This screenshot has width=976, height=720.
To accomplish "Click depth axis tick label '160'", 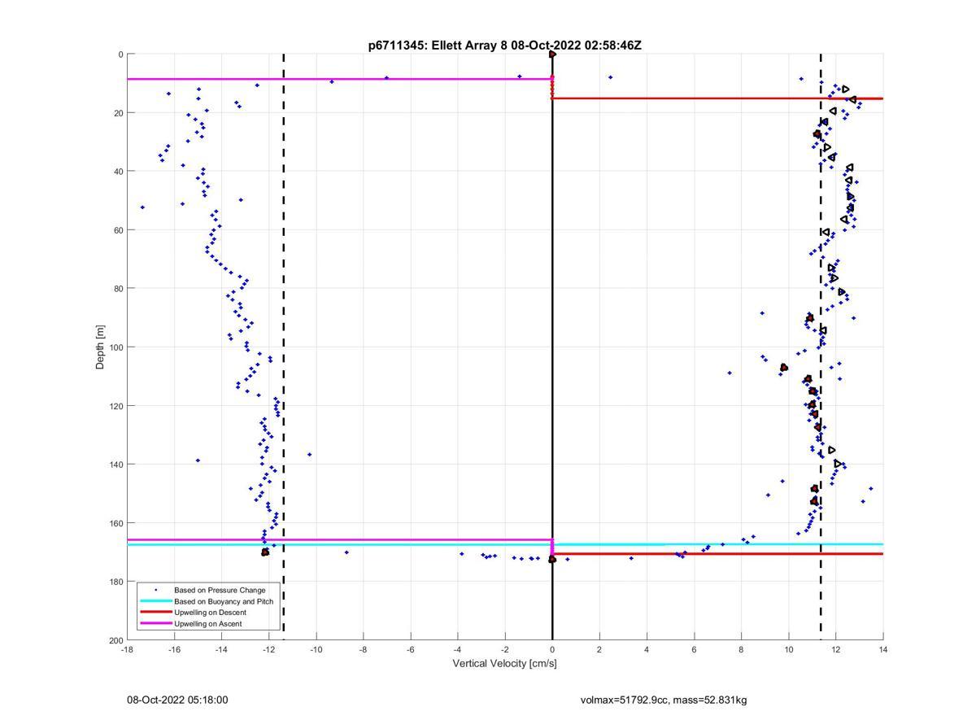I will [x=115, y=523].
